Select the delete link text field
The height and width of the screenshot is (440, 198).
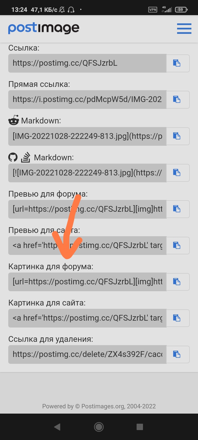tap(87, 354)
